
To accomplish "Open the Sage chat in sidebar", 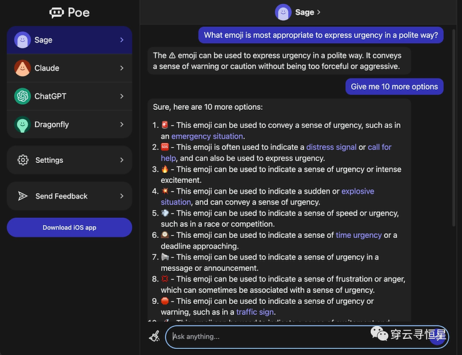I will 69,40.
